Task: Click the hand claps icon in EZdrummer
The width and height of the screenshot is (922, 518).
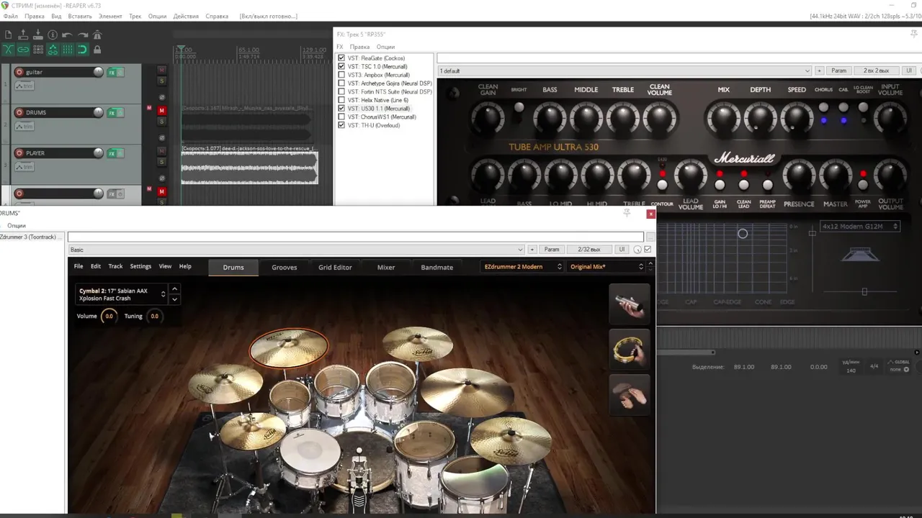Action: pos(630,395)
